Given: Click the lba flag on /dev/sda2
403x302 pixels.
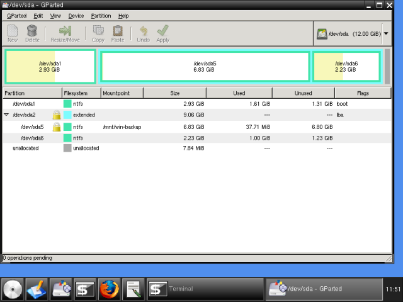Looking at the screenshot, I should coord(340,115).
